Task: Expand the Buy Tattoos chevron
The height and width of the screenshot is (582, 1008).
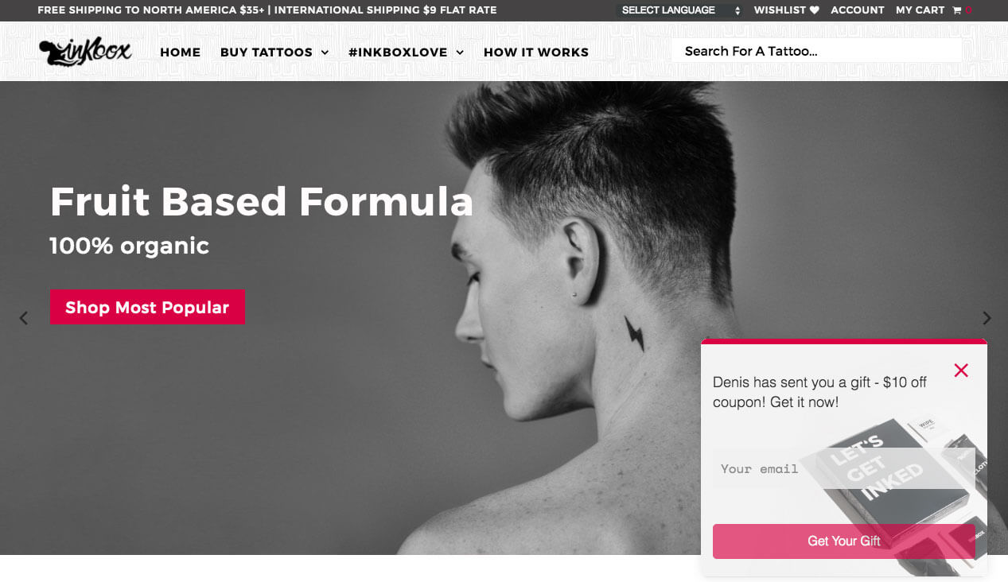Action: 325,52
